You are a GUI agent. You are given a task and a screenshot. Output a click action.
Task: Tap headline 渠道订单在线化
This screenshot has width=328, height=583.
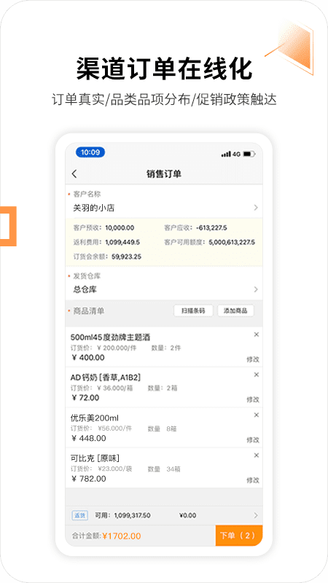click(164, 69)
